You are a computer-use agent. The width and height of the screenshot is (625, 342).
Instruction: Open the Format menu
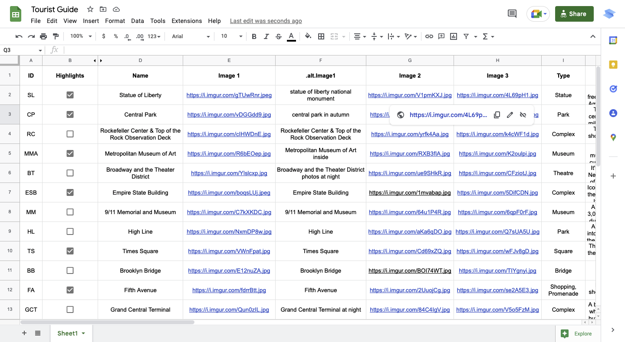pos(115,21)
